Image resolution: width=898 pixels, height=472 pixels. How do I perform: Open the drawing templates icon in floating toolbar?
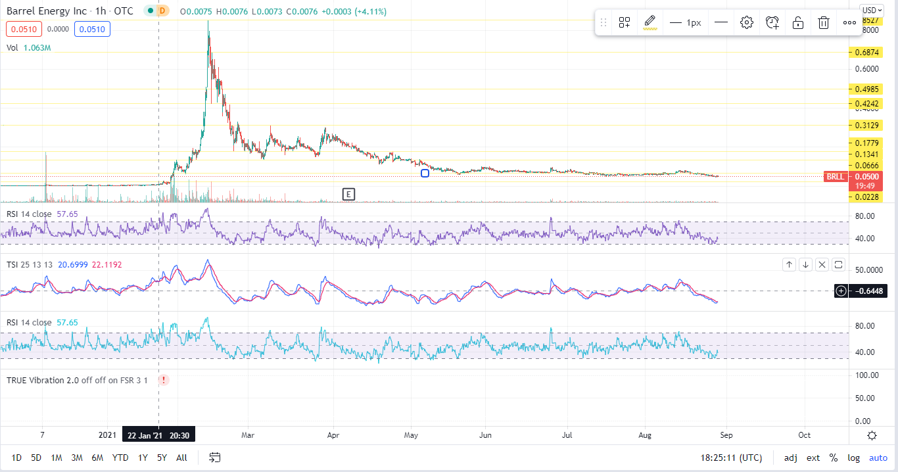625,22
